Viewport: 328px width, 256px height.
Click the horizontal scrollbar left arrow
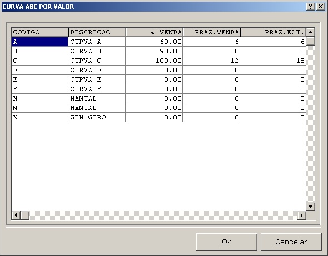16,215
